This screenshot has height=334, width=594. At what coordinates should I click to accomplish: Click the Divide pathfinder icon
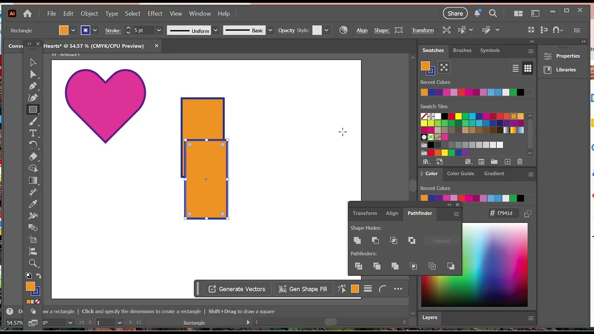point(358,266)
